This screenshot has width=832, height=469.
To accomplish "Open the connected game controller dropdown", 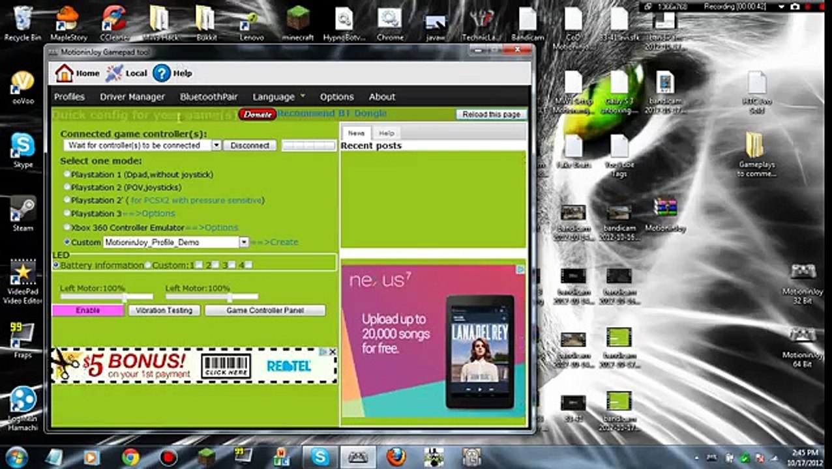I will 216,145.
